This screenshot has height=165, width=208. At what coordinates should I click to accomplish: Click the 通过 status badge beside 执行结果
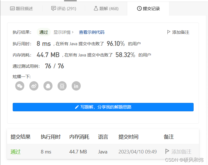tap(44, 32)
